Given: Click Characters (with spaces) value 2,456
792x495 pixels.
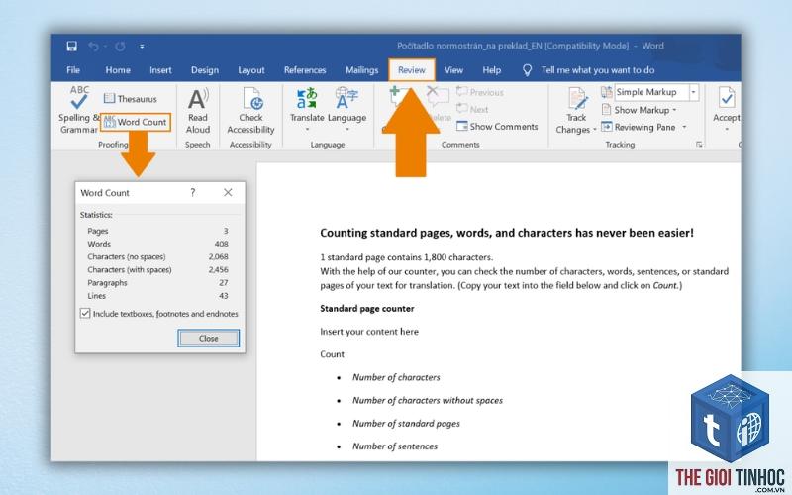Looking at the screenshot, I should tap(218, 270).
